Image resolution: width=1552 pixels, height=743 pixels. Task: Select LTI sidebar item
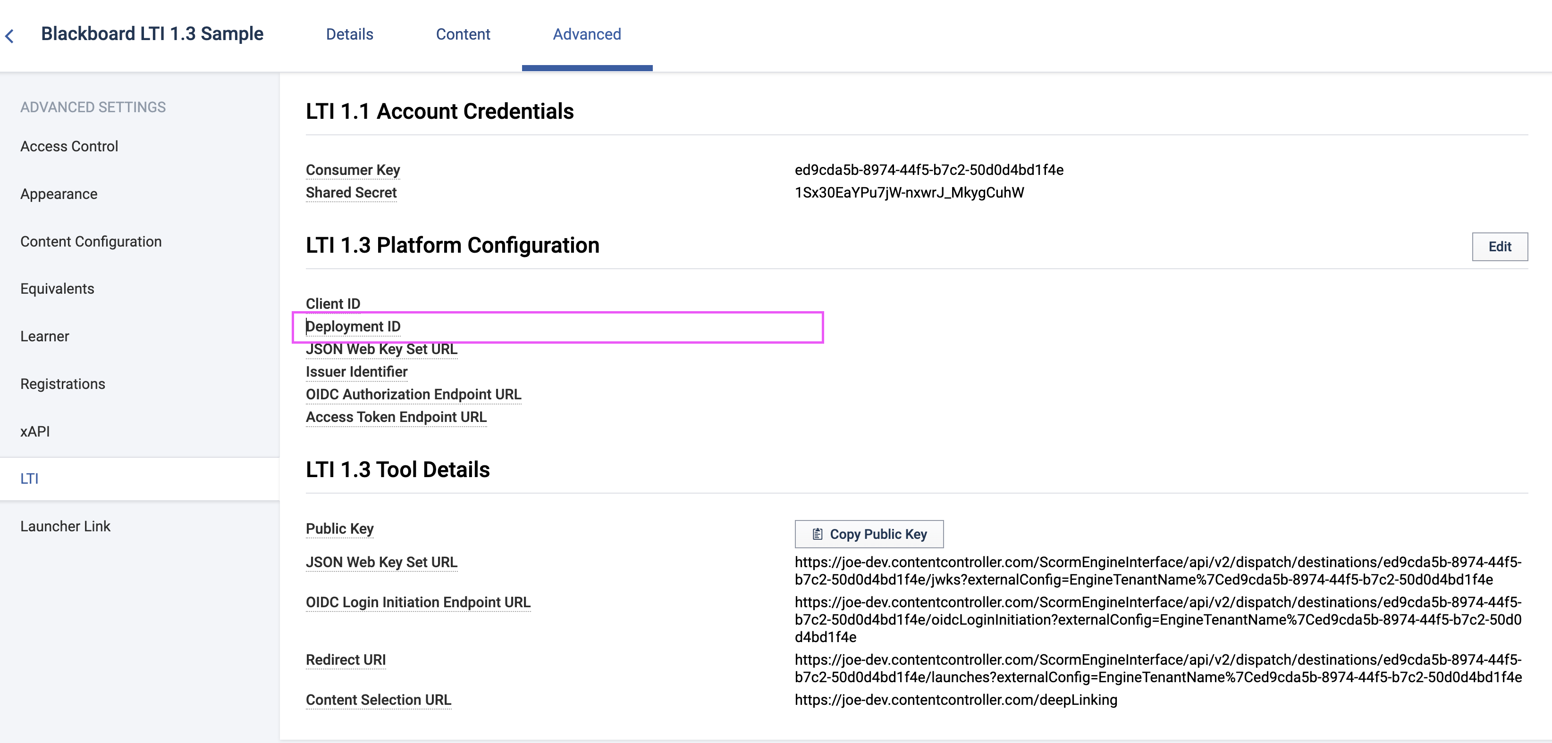[140, 479]
